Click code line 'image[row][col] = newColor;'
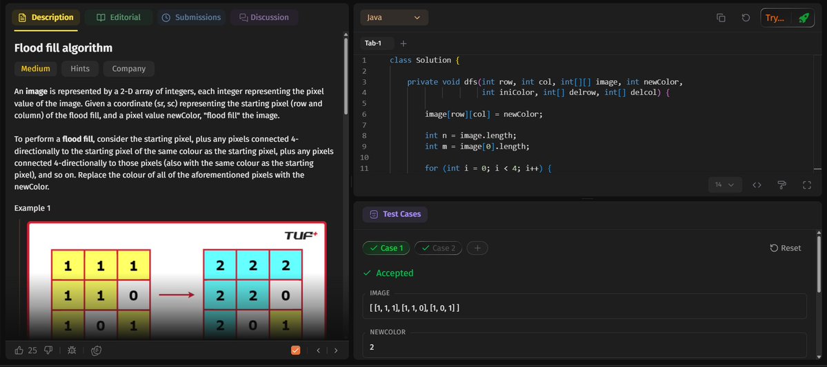Image resolution: width=827 pixels, height=367 pixels. [484, 114]
